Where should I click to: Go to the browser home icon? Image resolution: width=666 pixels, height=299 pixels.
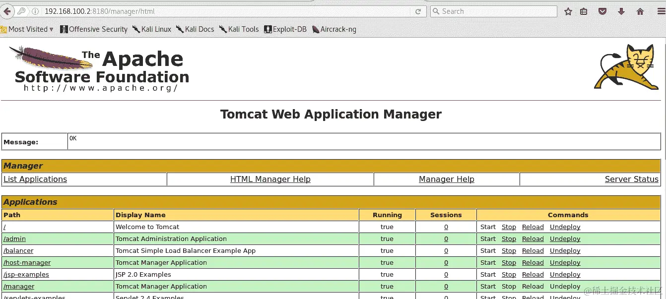[x=640, y=11]
